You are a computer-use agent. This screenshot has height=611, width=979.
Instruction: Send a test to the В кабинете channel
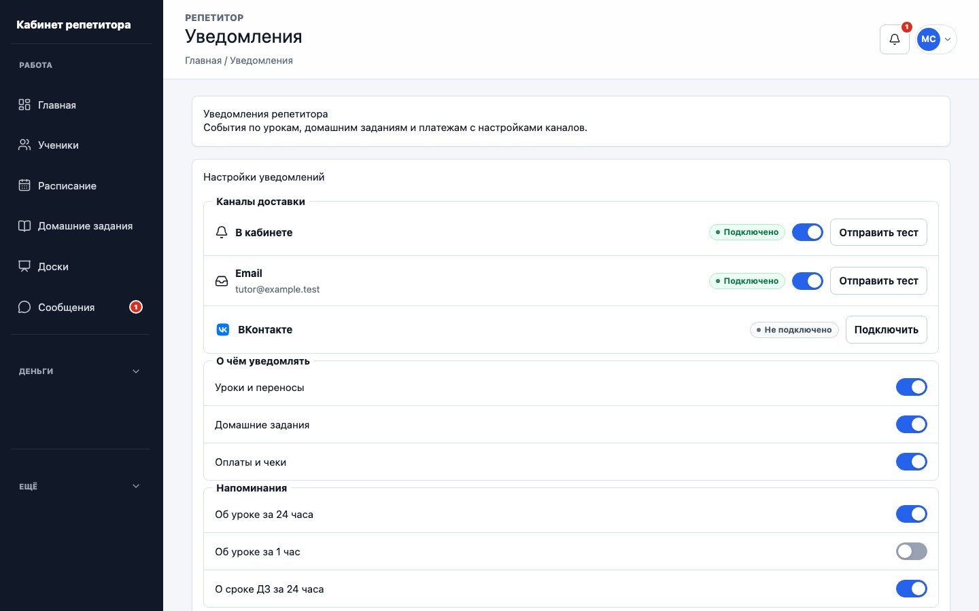878,232
